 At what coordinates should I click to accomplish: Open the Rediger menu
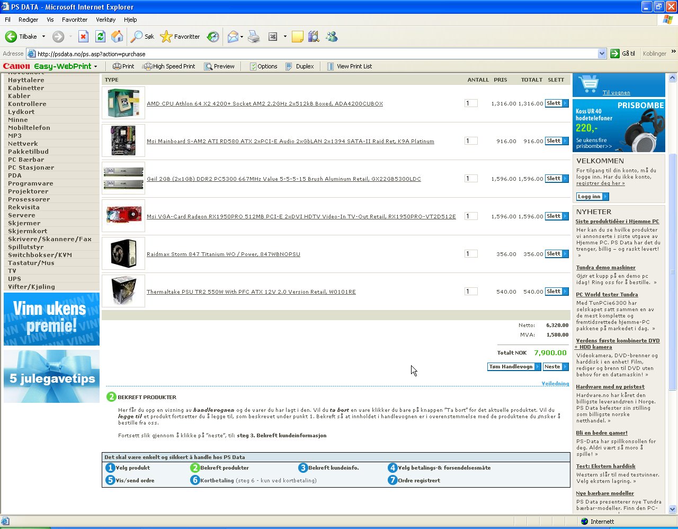(x=28, y=20)
